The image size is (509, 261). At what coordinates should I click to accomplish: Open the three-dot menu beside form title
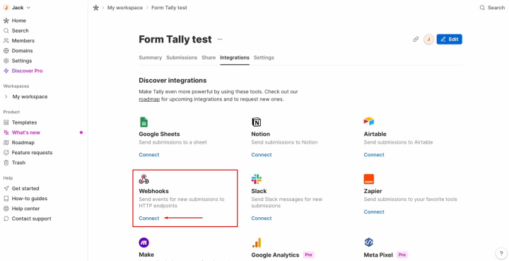[x=220, y=40]
